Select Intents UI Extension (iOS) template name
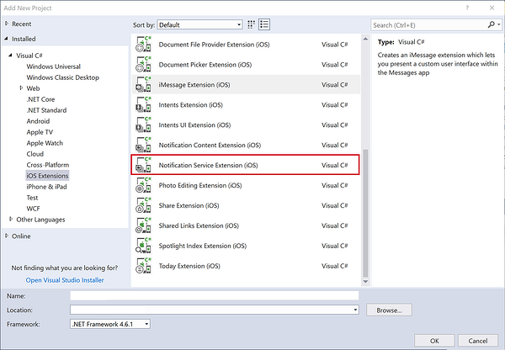This screenshot has width=505, height=350. click(194, 125)
